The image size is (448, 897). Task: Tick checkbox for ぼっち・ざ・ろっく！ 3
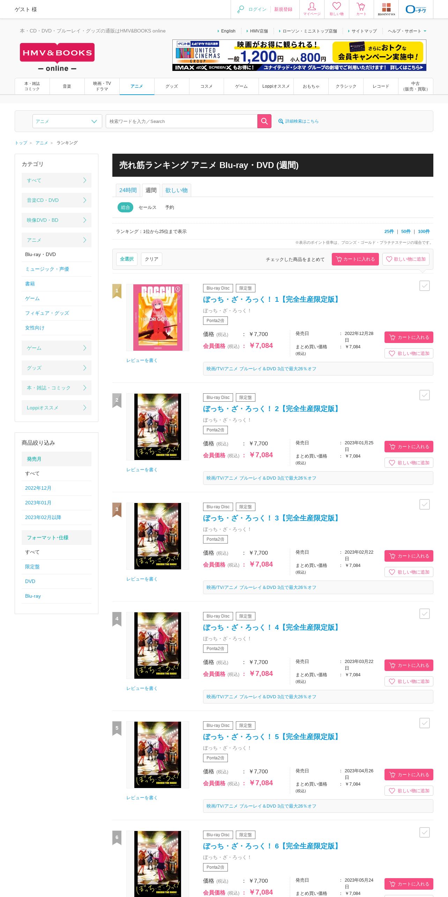[x=424, y=504]
